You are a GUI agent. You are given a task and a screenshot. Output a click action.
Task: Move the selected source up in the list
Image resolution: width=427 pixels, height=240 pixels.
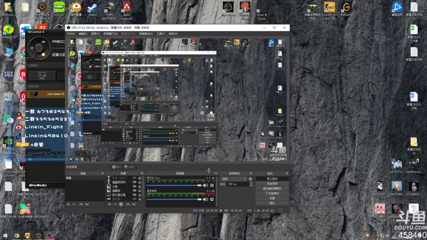coord(128,204)
